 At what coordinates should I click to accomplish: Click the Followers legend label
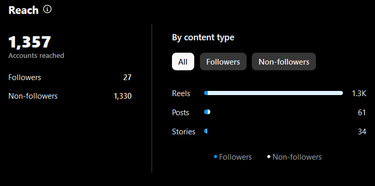tap(235, 157)
